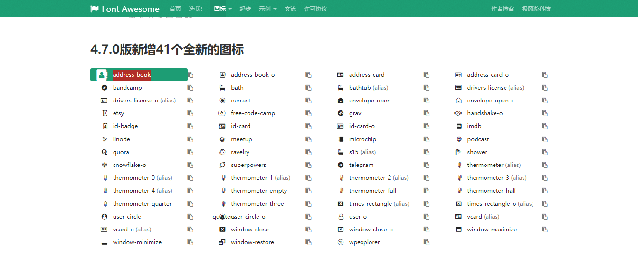Open the 极风游科技 link

point(535,8)
